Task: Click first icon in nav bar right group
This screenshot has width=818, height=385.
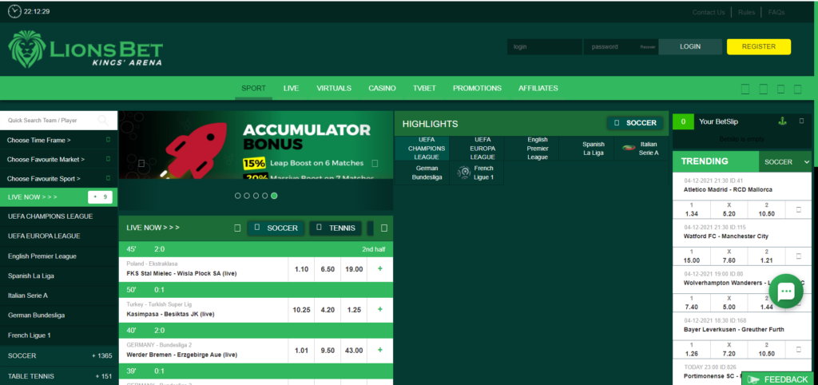Action: (x=745, y=89)
